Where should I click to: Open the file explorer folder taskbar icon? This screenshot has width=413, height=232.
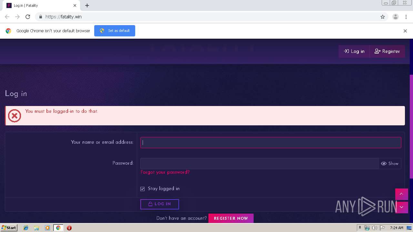point(36,228)
